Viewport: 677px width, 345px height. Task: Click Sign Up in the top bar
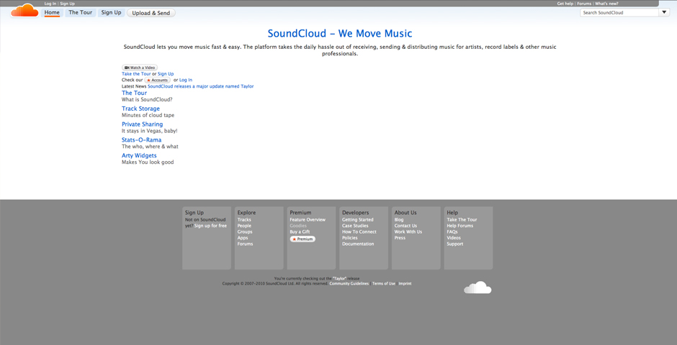68,4
